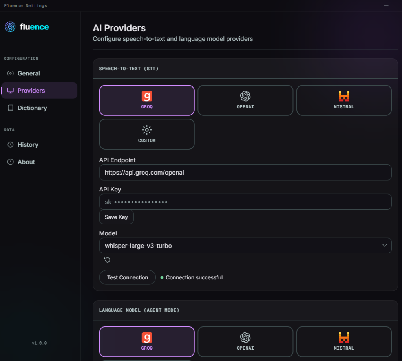Screen dimensions: 402x361
Task: Click the AI Providers page heading
Action: coord(119,28)
